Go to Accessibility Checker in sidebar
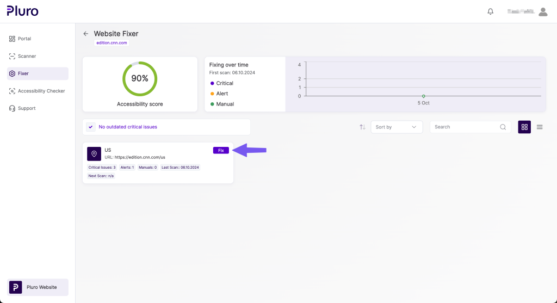 tap(41, 91)
